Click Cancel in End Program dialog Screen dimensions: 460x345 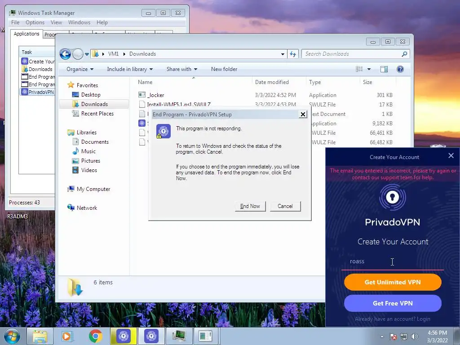[x=285, y=206]
